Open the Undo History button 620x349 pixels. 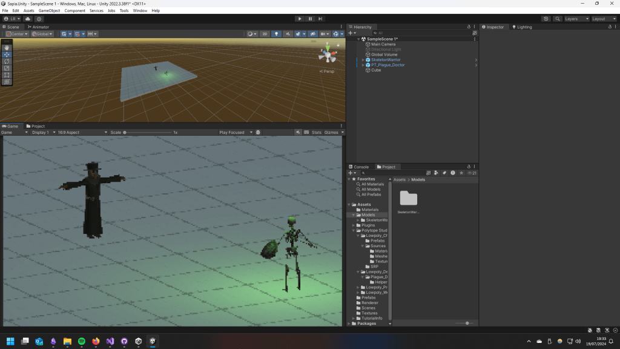tap(546, 19)
